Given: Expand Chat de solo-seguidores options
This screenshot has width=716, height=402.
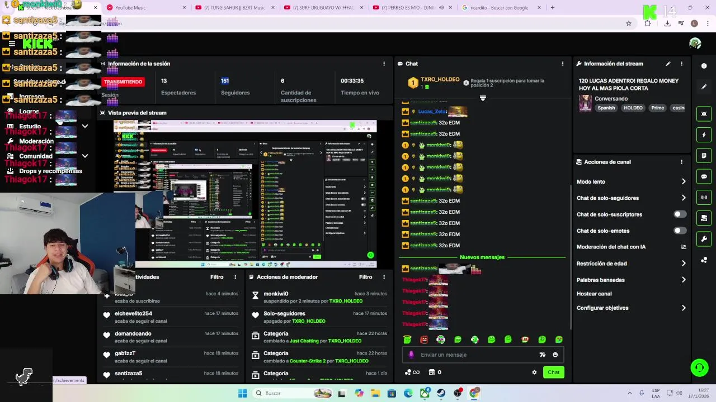Looking at the screenshot, I should (684, 198).
